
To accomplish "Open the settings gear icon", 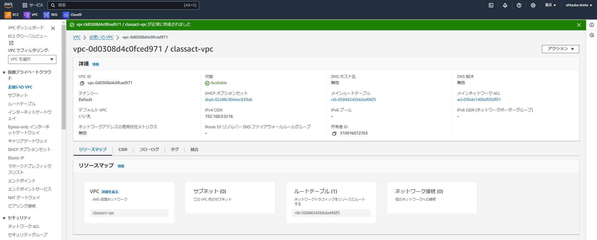I will 533,5.
